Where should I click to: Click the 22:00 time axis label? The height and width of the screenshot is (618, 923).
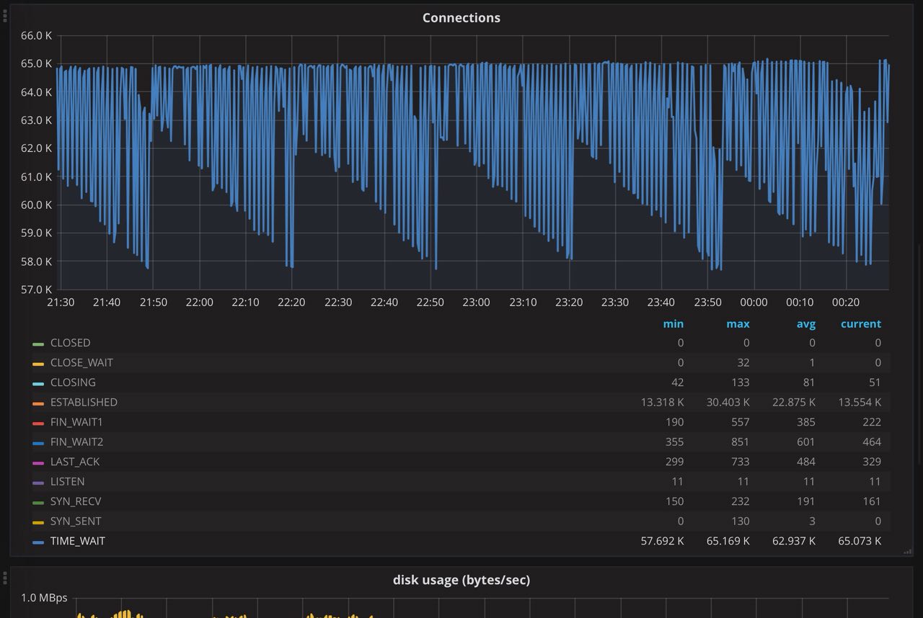199,303
